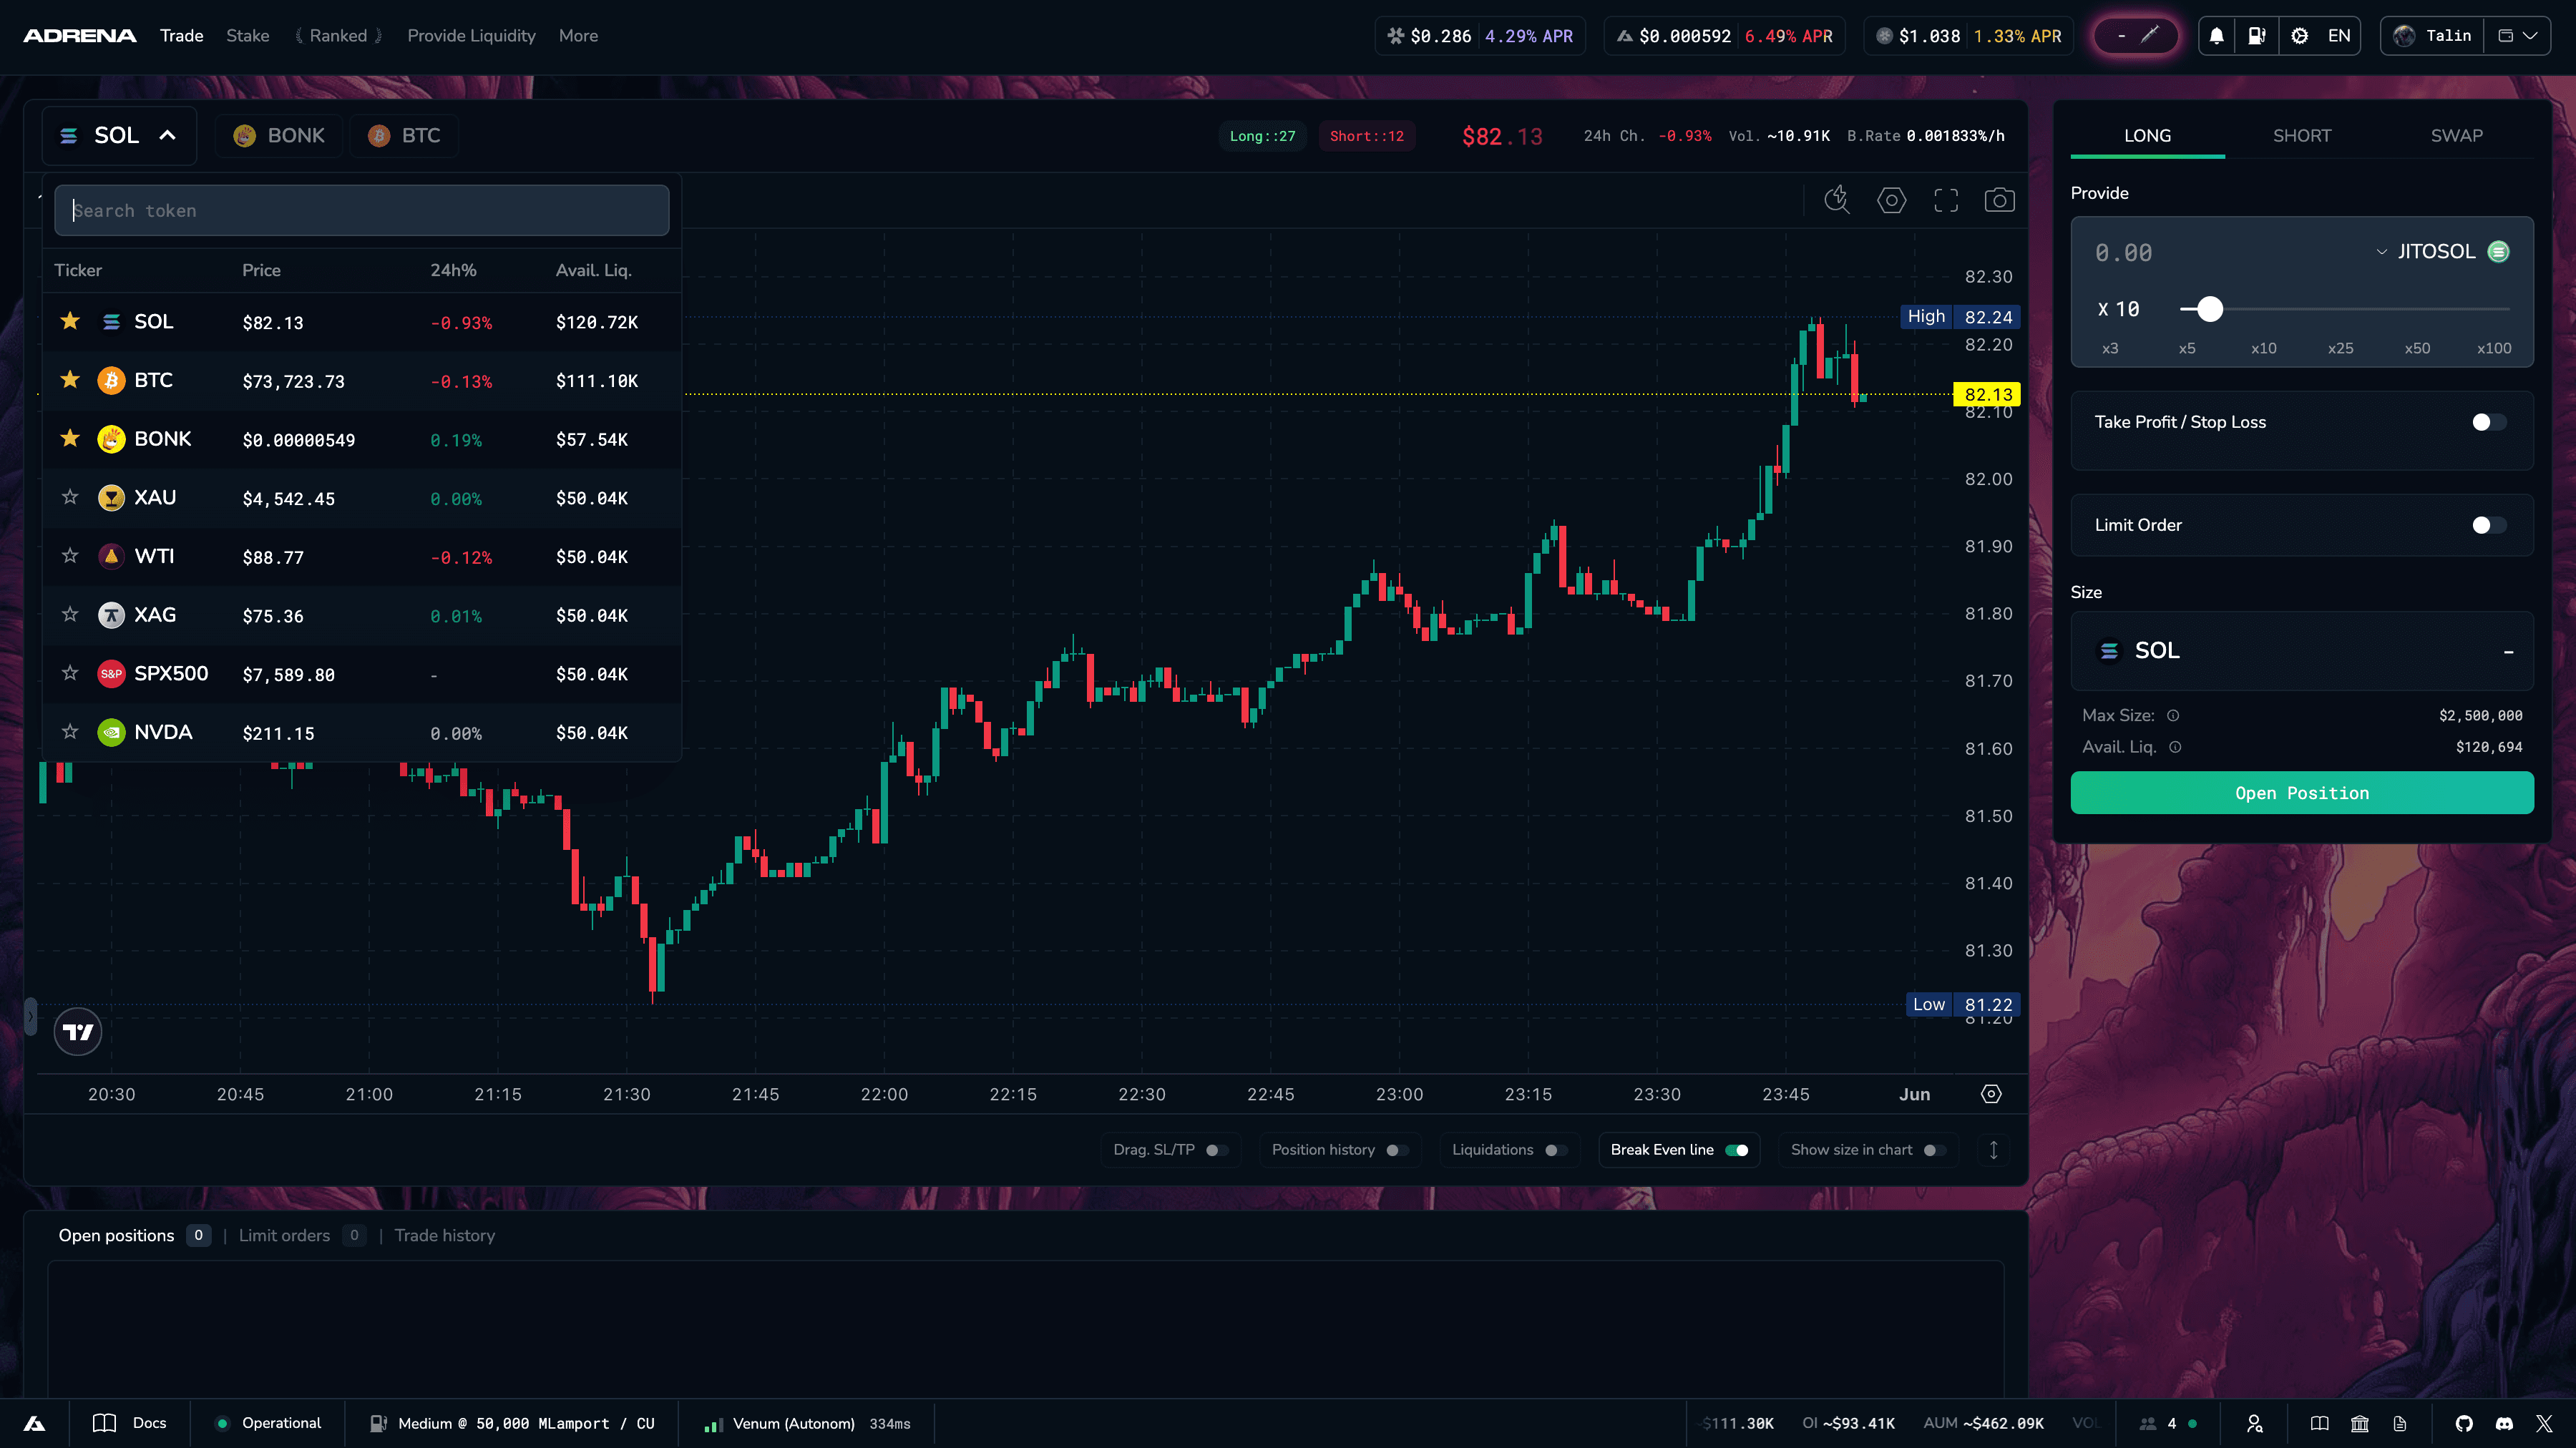Click the x100 mark on leverage slider
2576x1448 pixels.
click(x=2494, y=349)
